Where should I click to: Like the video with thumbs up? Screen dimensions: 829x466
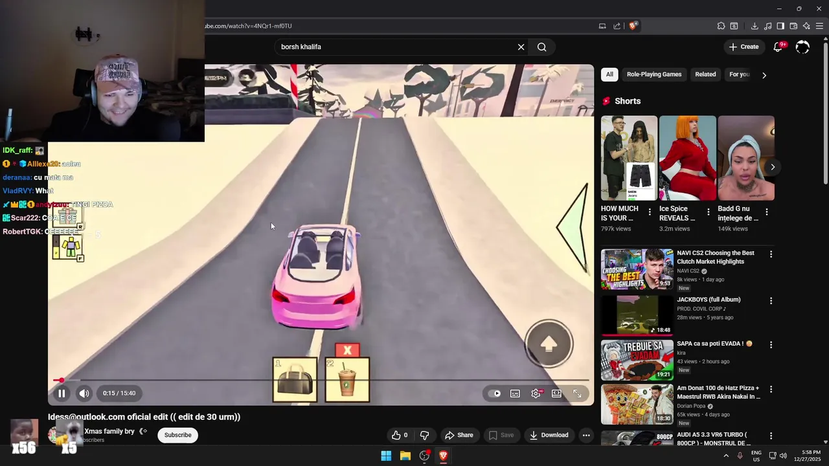coord(400,435)
